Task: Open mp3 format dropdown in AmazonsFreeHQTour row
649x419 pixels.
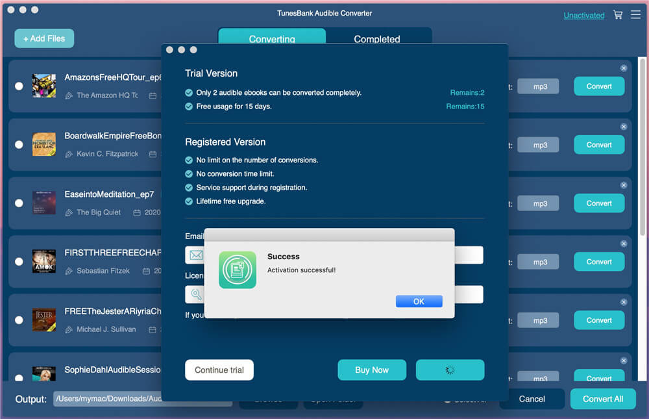Action: tap(538, 86)
